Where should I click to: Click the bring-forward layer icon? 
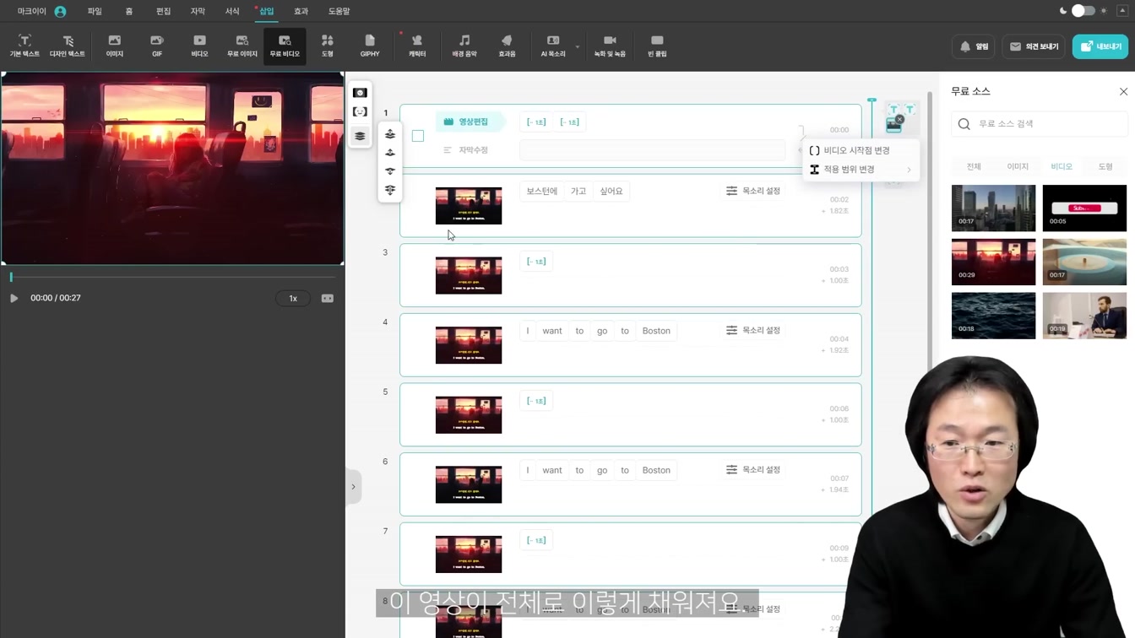[x=390, y=153]
